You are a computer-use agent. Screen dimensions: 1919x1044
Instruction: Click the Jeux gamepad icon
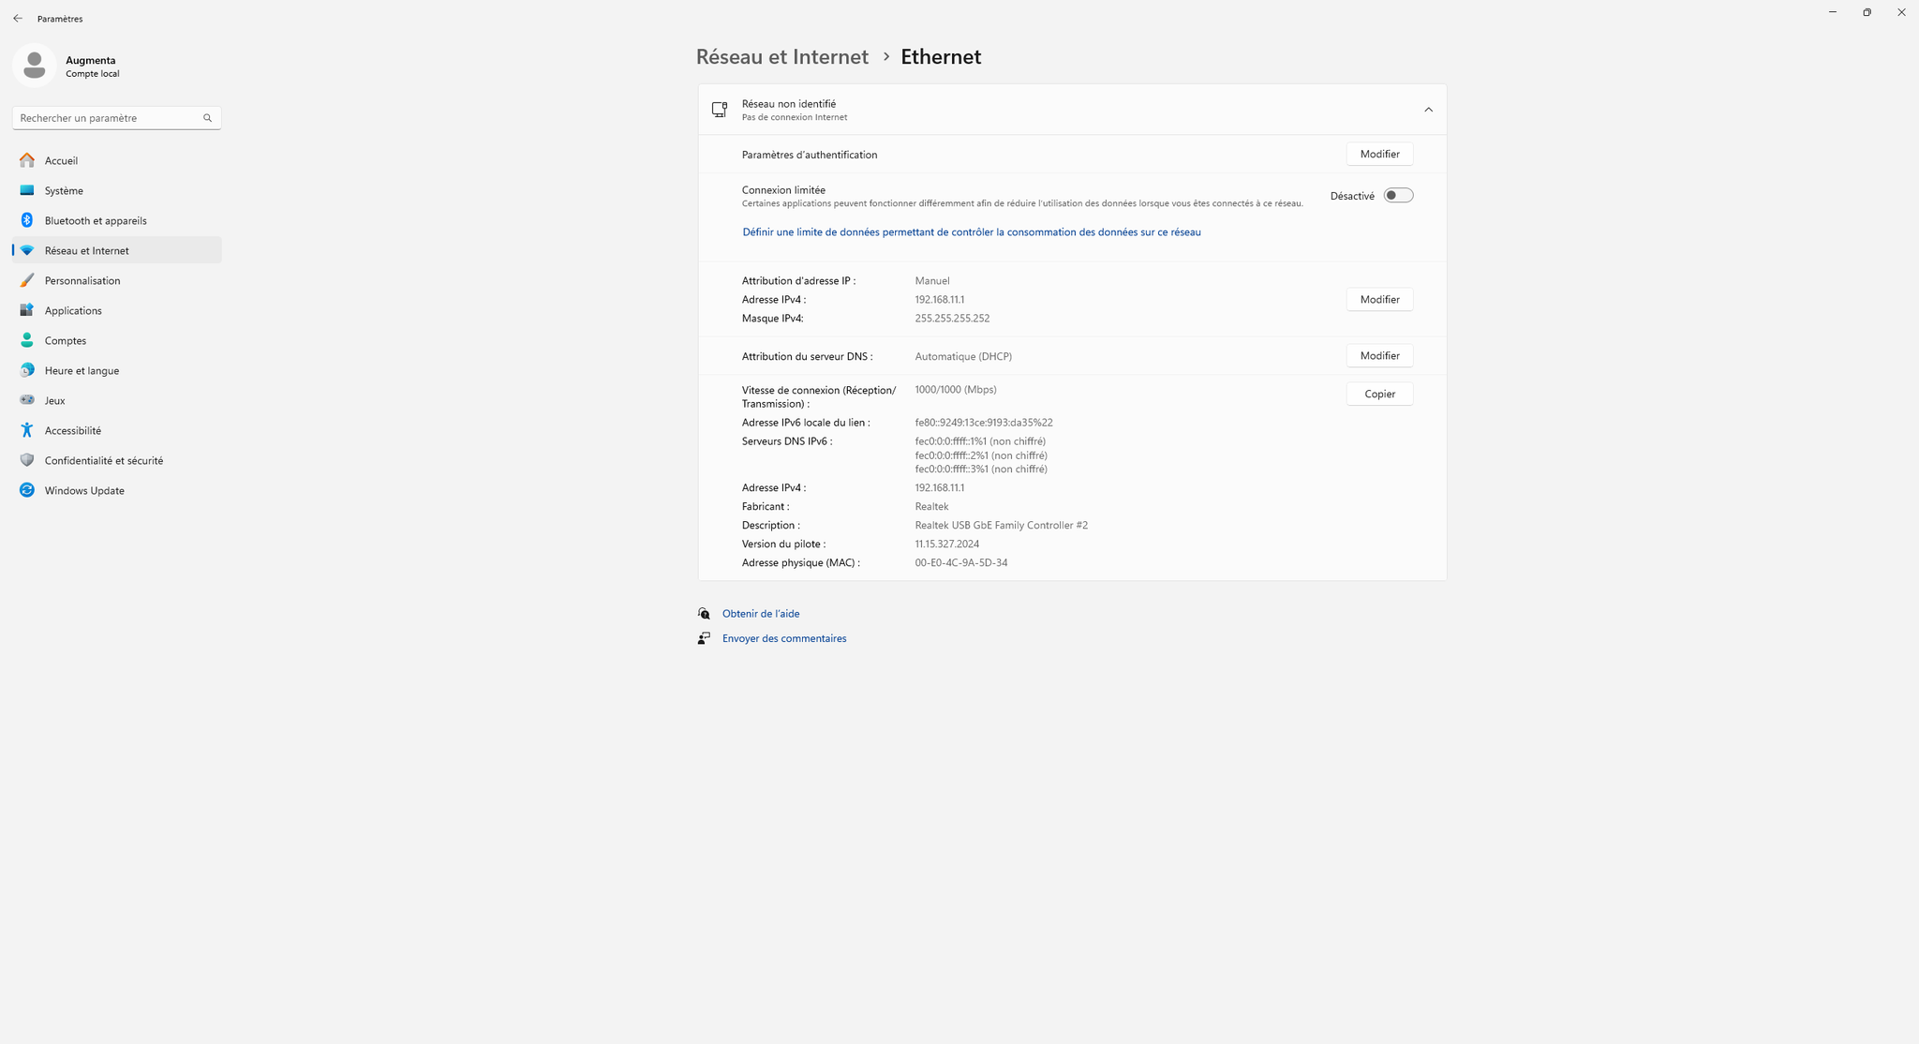(x=27, y=400)
